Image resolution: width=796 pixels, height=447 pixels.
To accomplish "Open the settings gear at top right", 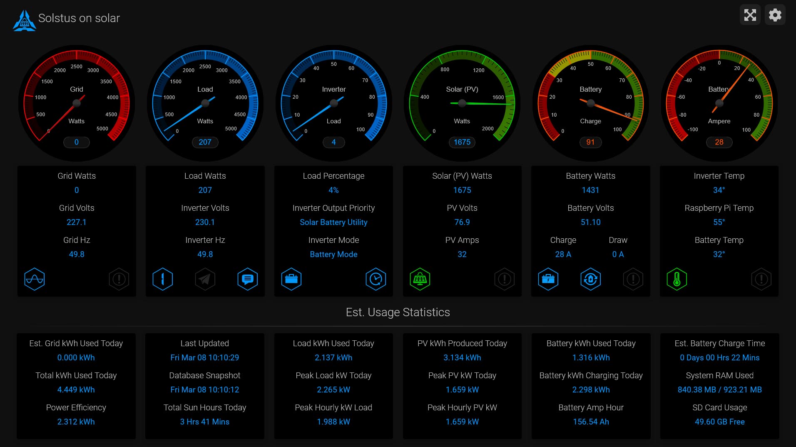I will (x=775, y=15).
